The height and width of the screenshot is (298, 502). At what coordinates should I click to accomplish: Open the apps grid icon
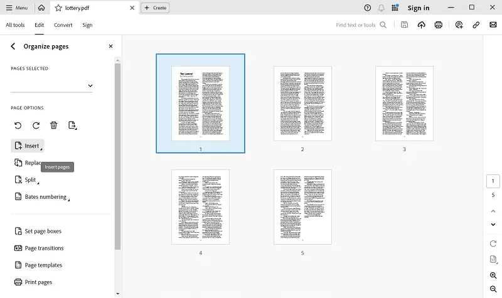coord(395,8)
